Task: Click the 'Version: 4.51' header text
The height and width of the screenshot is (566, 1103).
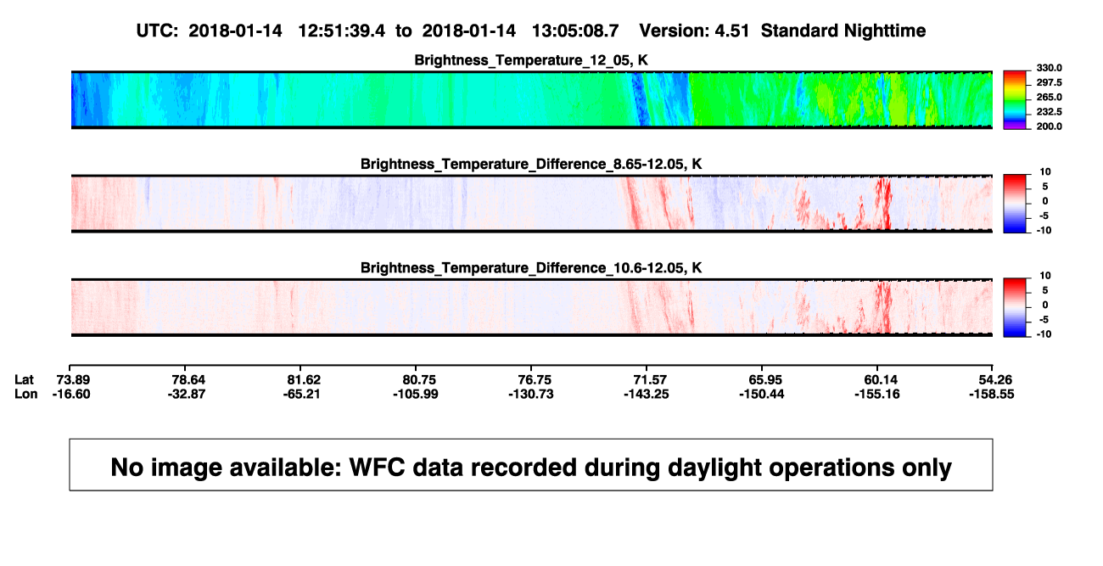Action: pos(695,31)
